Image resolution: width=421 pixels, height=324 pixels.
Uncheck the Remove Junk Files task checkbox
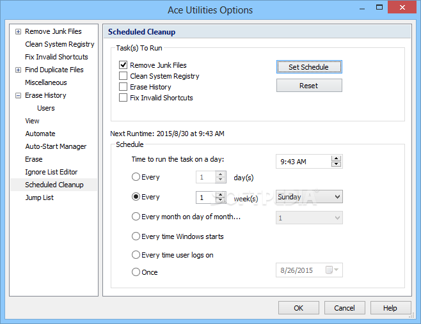[123, 65]
